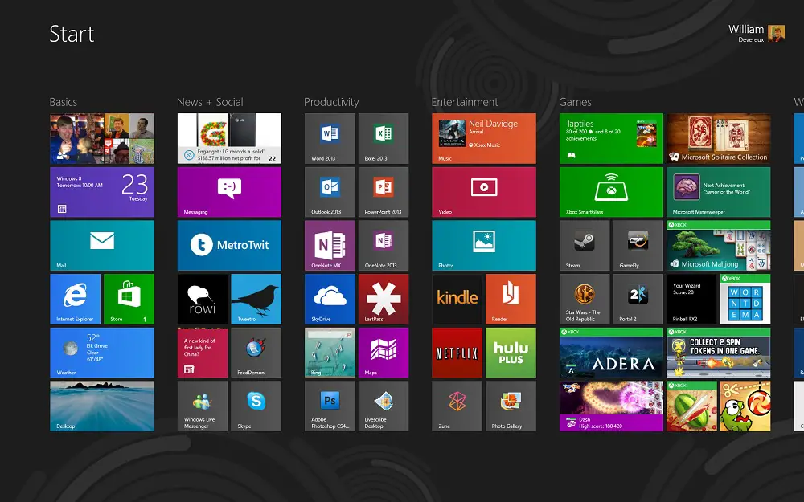This screenshot has height=502, width=804.
Task: Launch Microsoft Solitaire Collection tile
Action: click(x=718, y=138)
